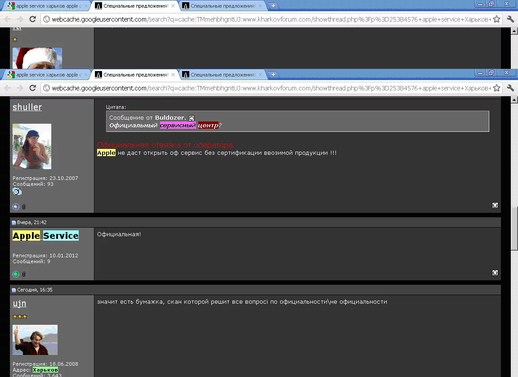
Task: Close the second Специальные предложения tab in lower window
Action: (x=260, y=75)
